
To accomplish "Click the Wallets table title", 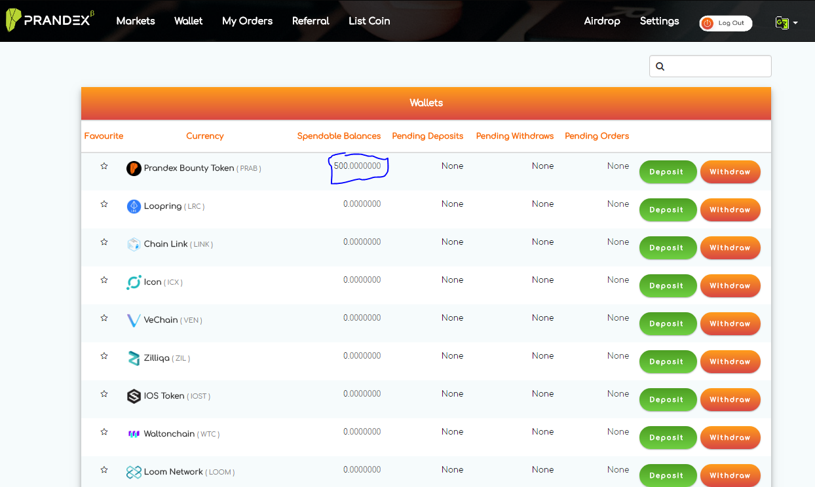I will [x=426, y=103].
